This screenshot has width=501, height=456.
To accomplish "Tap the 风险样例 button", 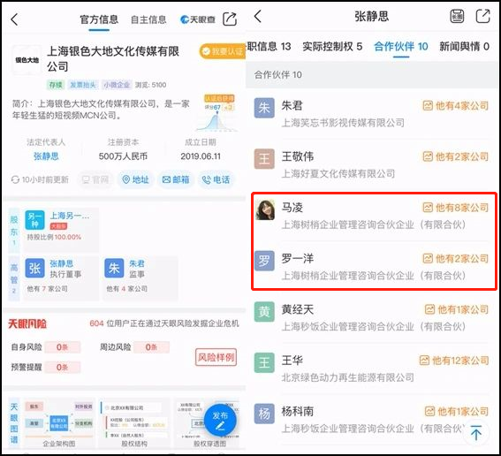I will click(216, 357).
